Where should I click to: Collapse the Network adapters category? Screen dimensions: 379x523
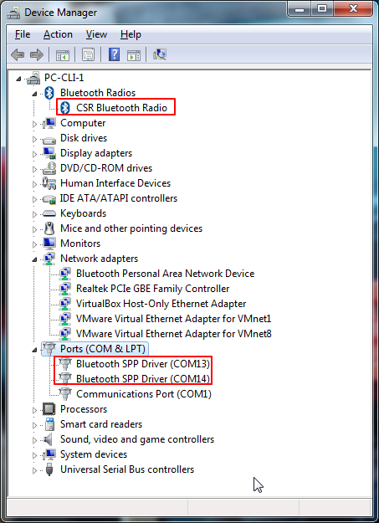click(34, 259)
